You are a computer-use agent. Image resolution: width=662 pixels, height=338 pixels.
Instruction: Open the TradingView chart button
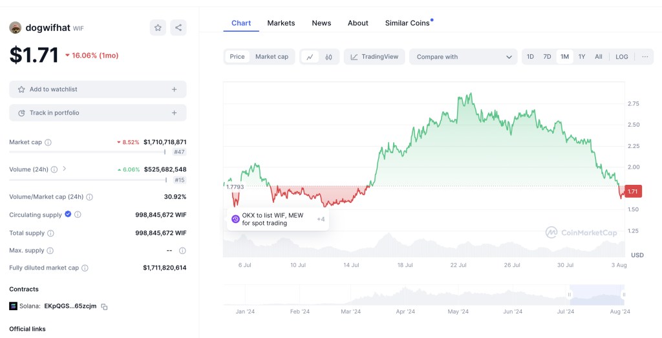tap(374, 57)
